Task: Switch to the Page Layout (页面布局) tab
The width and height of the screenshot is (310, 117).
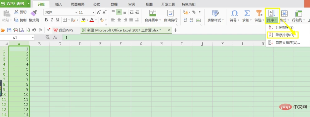Action: click(78, 4)
